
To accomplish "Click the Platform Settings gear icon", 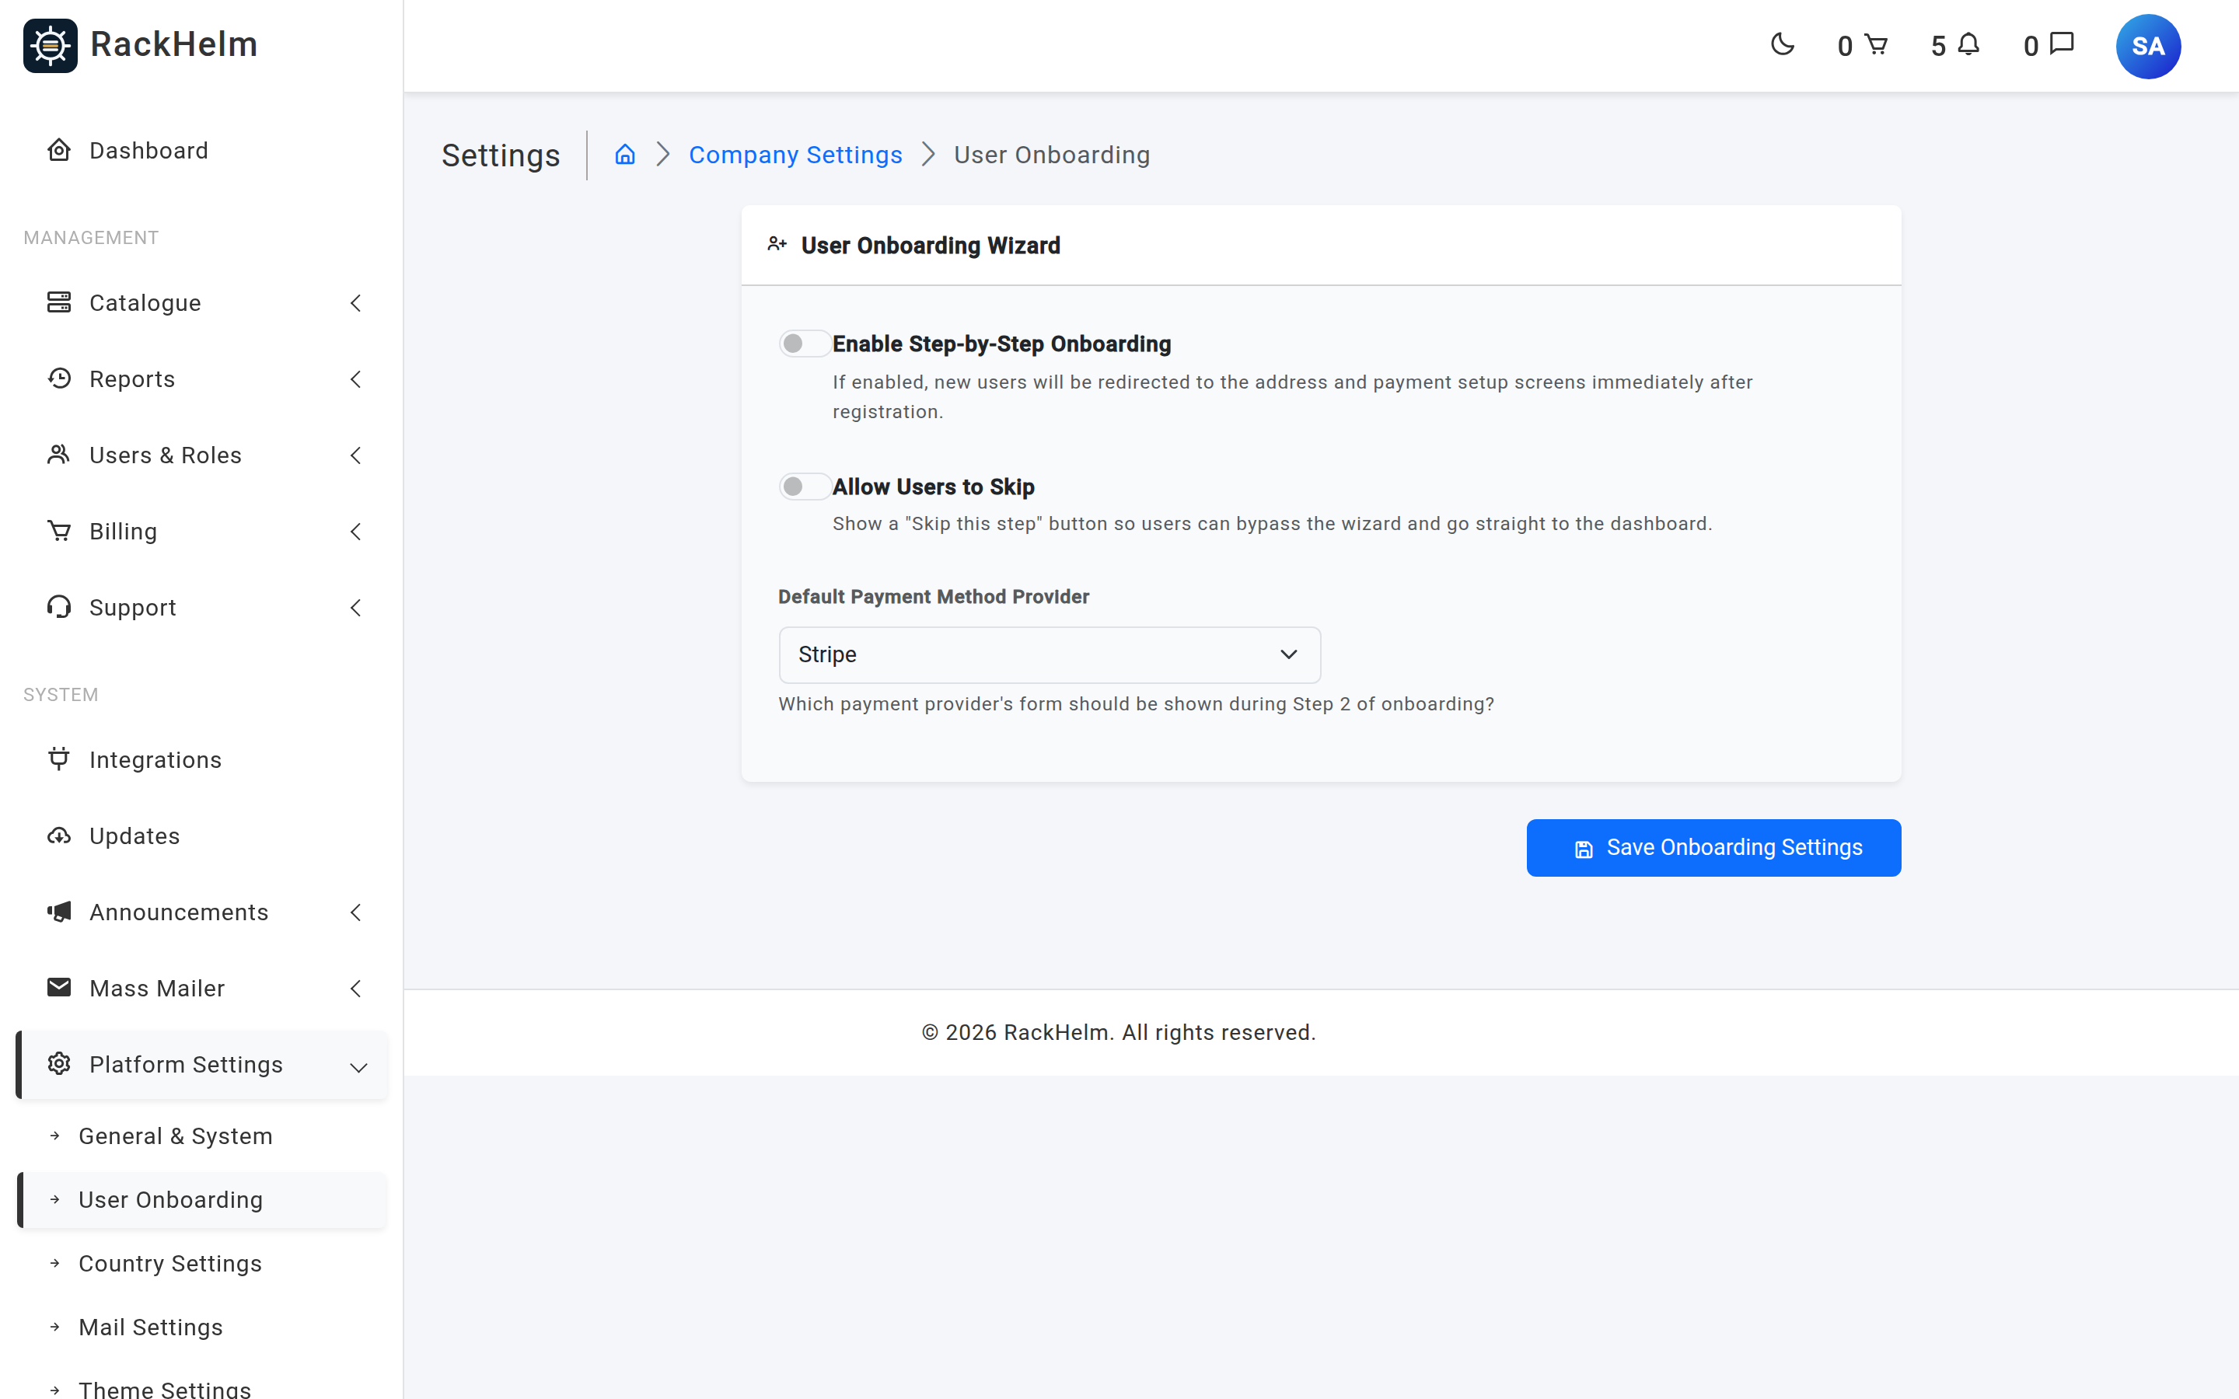I will pos(59,1064).
